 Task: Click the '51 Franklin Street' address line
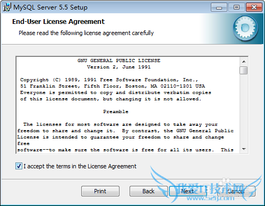click(113, 86)
